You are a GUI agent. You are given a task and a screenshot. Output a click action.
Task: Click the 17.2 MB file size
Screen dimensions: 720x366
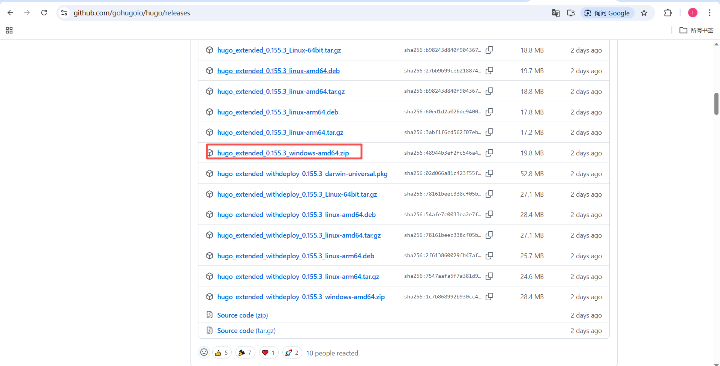[x=532, y=133]
